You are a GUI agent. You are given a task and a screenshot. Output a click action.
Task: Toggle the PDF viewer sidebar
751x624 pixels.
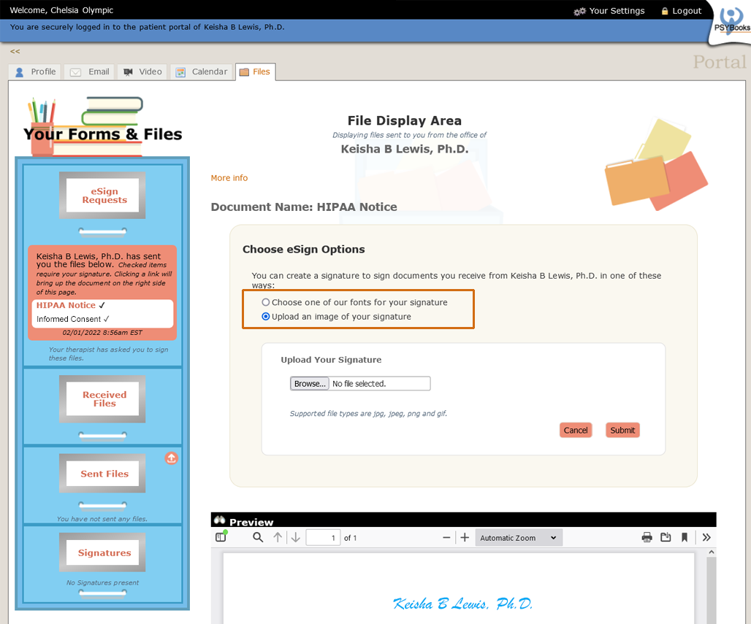pos(221,537)
